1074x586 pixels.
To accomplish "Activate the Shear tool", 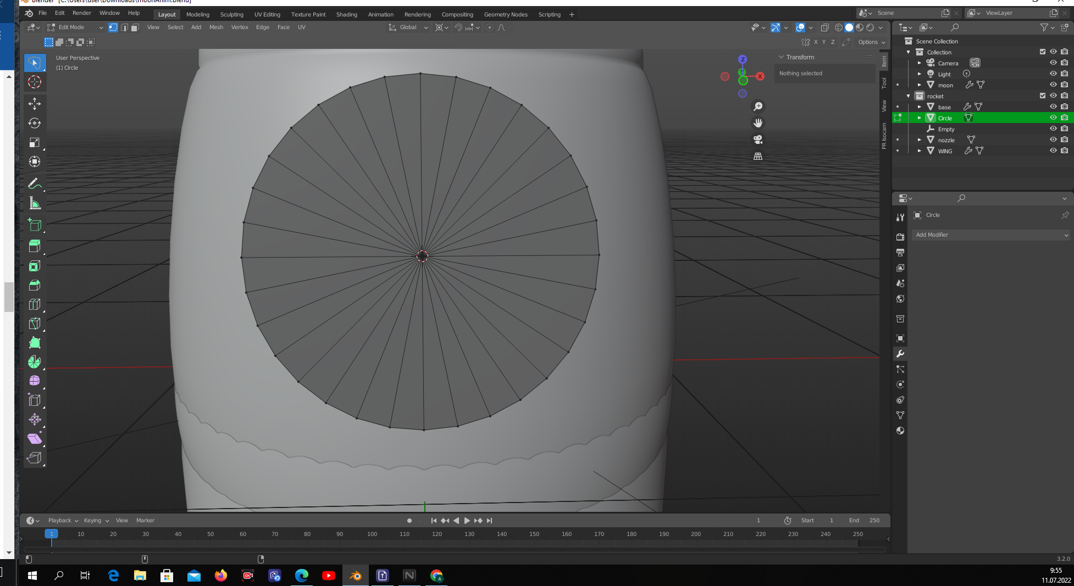I will (35, 439).
